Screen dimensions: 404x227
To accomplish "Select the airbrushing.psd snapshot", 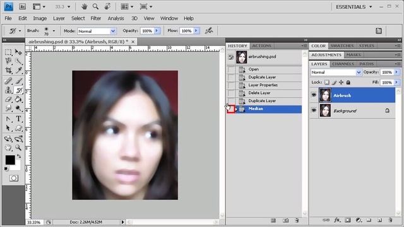I will click(264, 57).
